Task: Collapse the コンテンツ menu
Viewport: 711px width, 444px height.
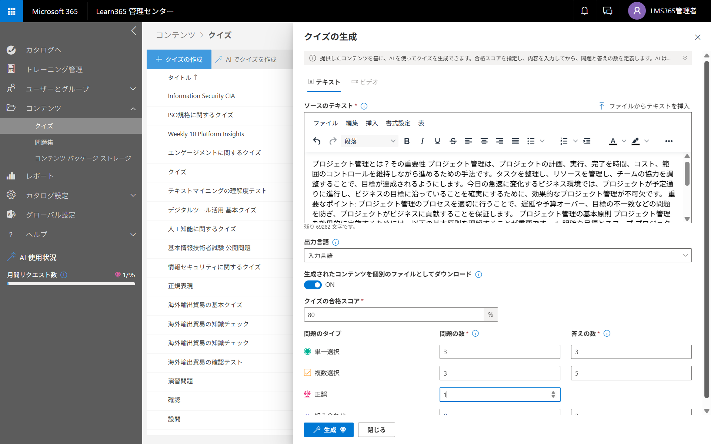Action: coord(133,108)
